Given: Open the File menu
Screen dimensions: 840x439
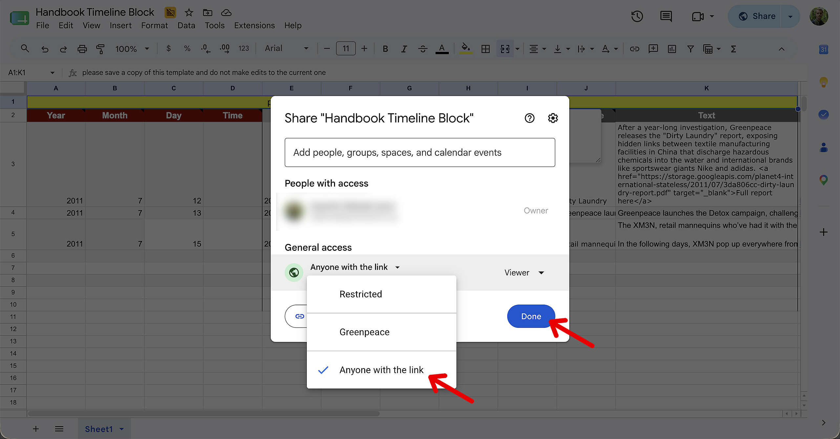Looking at the screenshot, I should click(42, 26).
